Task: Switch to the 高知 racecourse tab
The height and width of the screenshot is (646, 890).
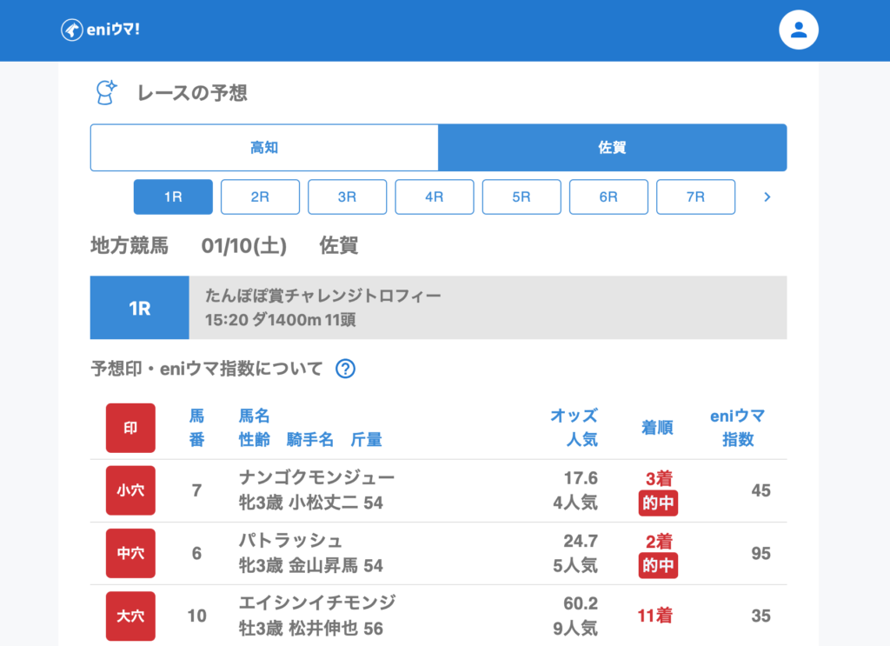Action: click(x=264, y=148)
